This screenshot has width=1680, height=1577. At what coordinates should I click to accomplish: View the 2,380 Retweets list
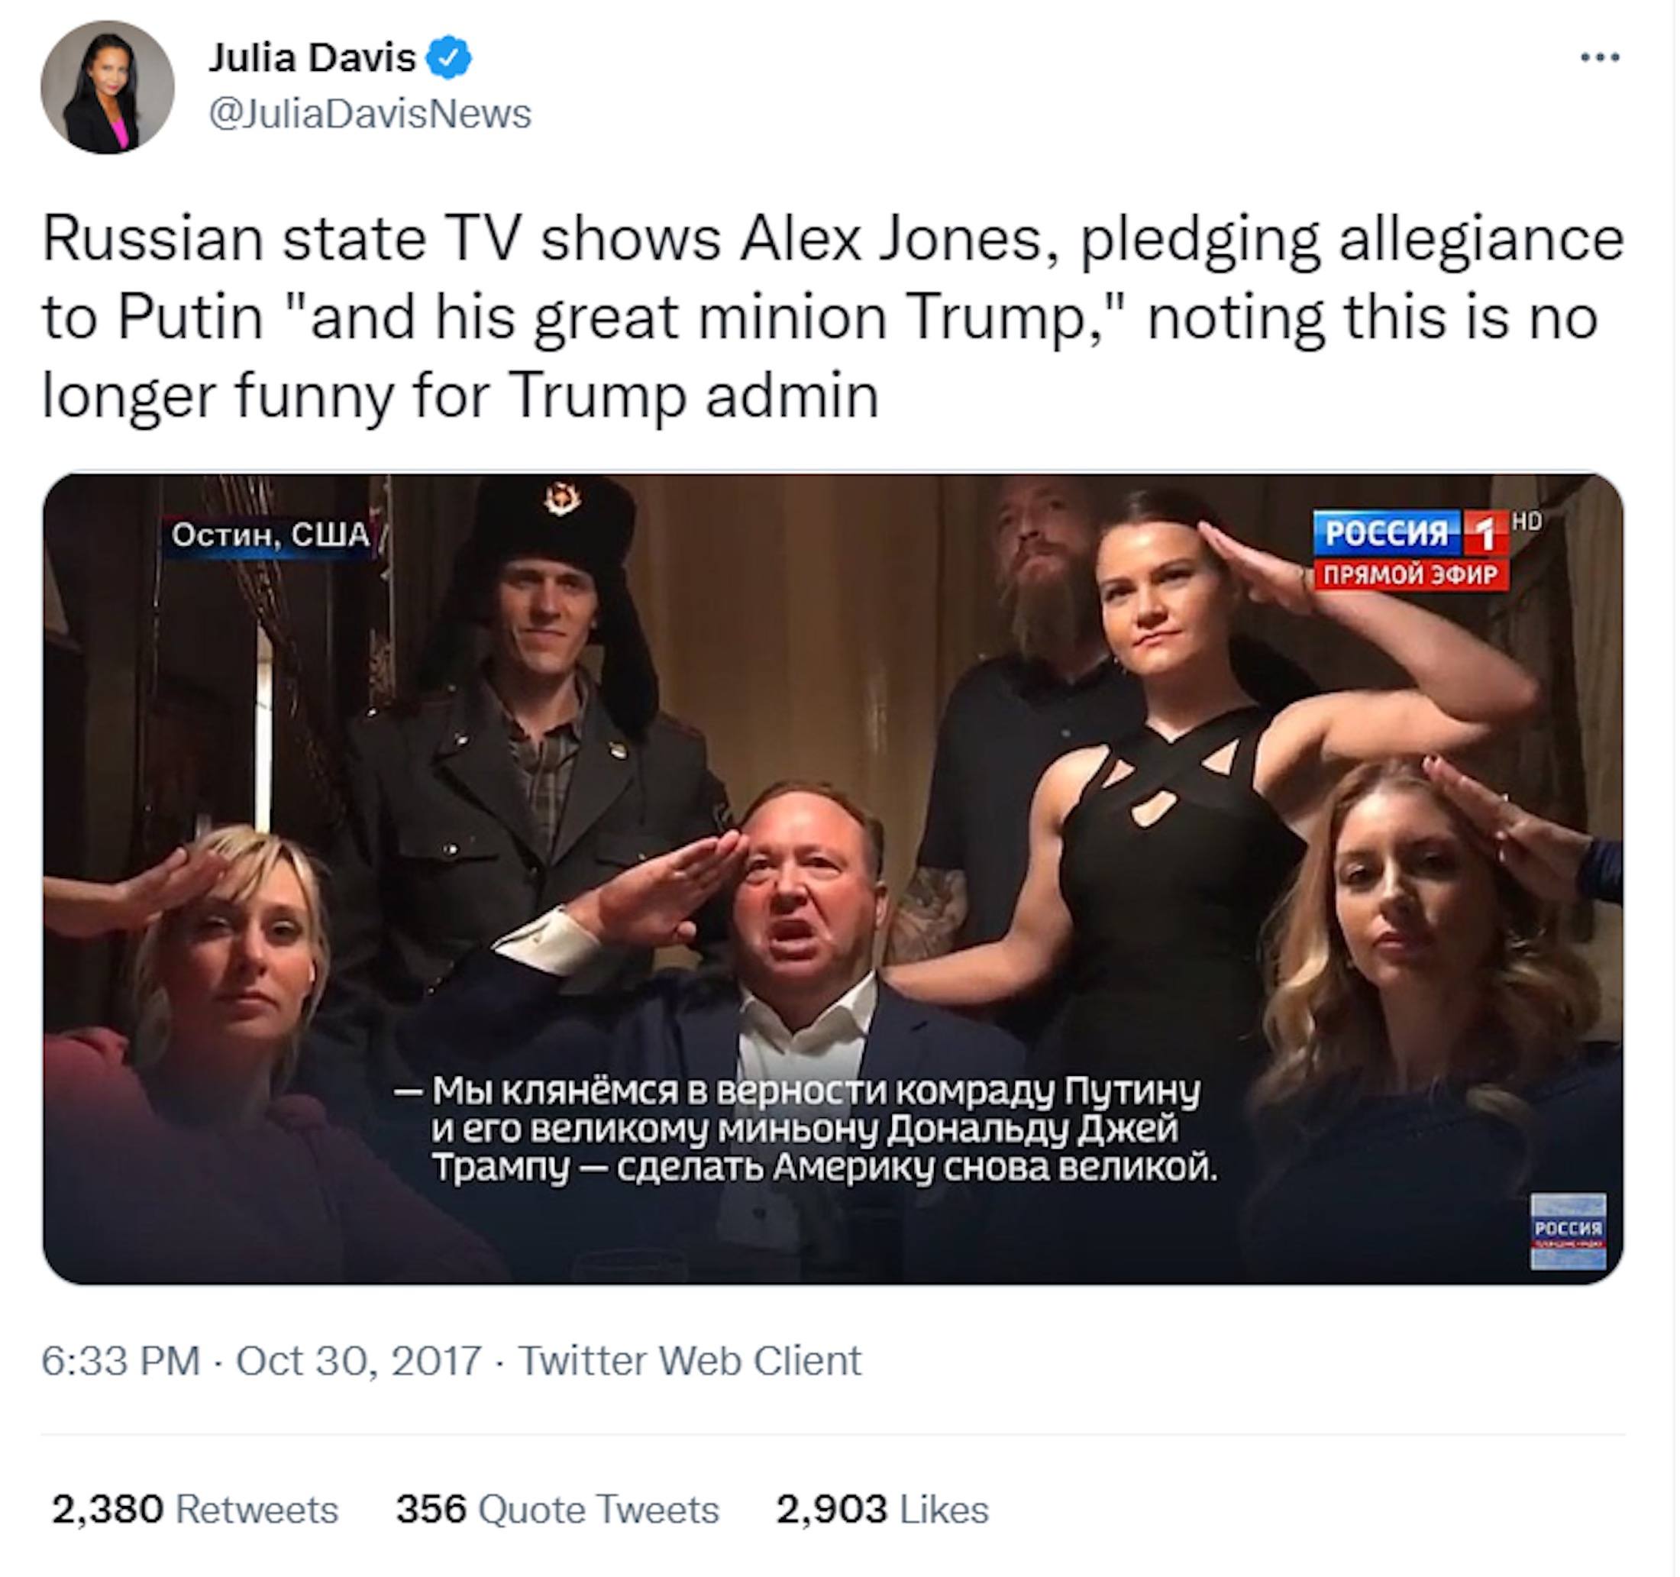(195, 1509)
